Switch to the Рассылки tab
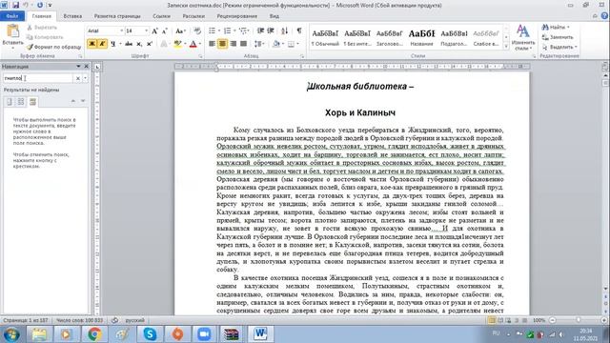Image resolution: width=610 pixels, height=343 pixels. click(193, 16)
